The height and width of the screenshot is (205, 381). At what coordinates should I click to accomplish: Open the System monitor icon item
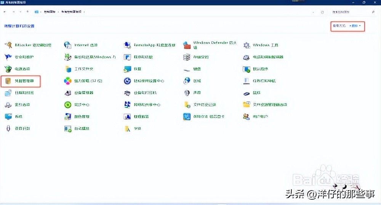point(14,117)
